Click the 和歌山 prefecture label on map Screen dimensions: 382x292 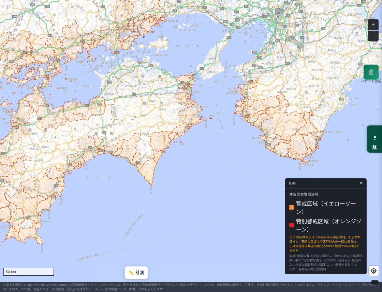point(267,109)
